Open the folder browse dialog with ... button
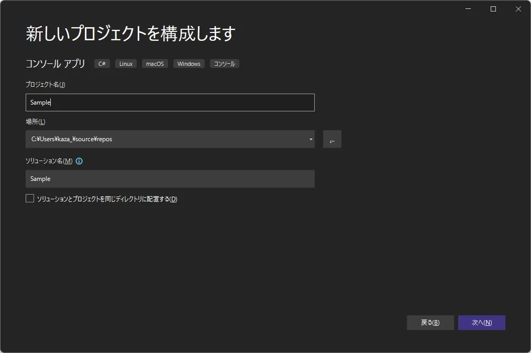Viewport: 531px width, 353px height. [332, 139]
